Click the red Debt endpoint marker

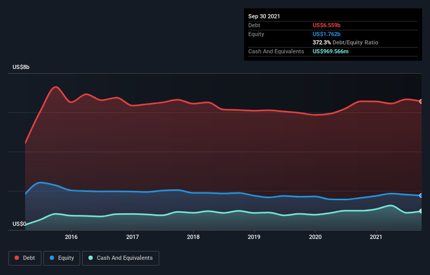pos(421,101)
